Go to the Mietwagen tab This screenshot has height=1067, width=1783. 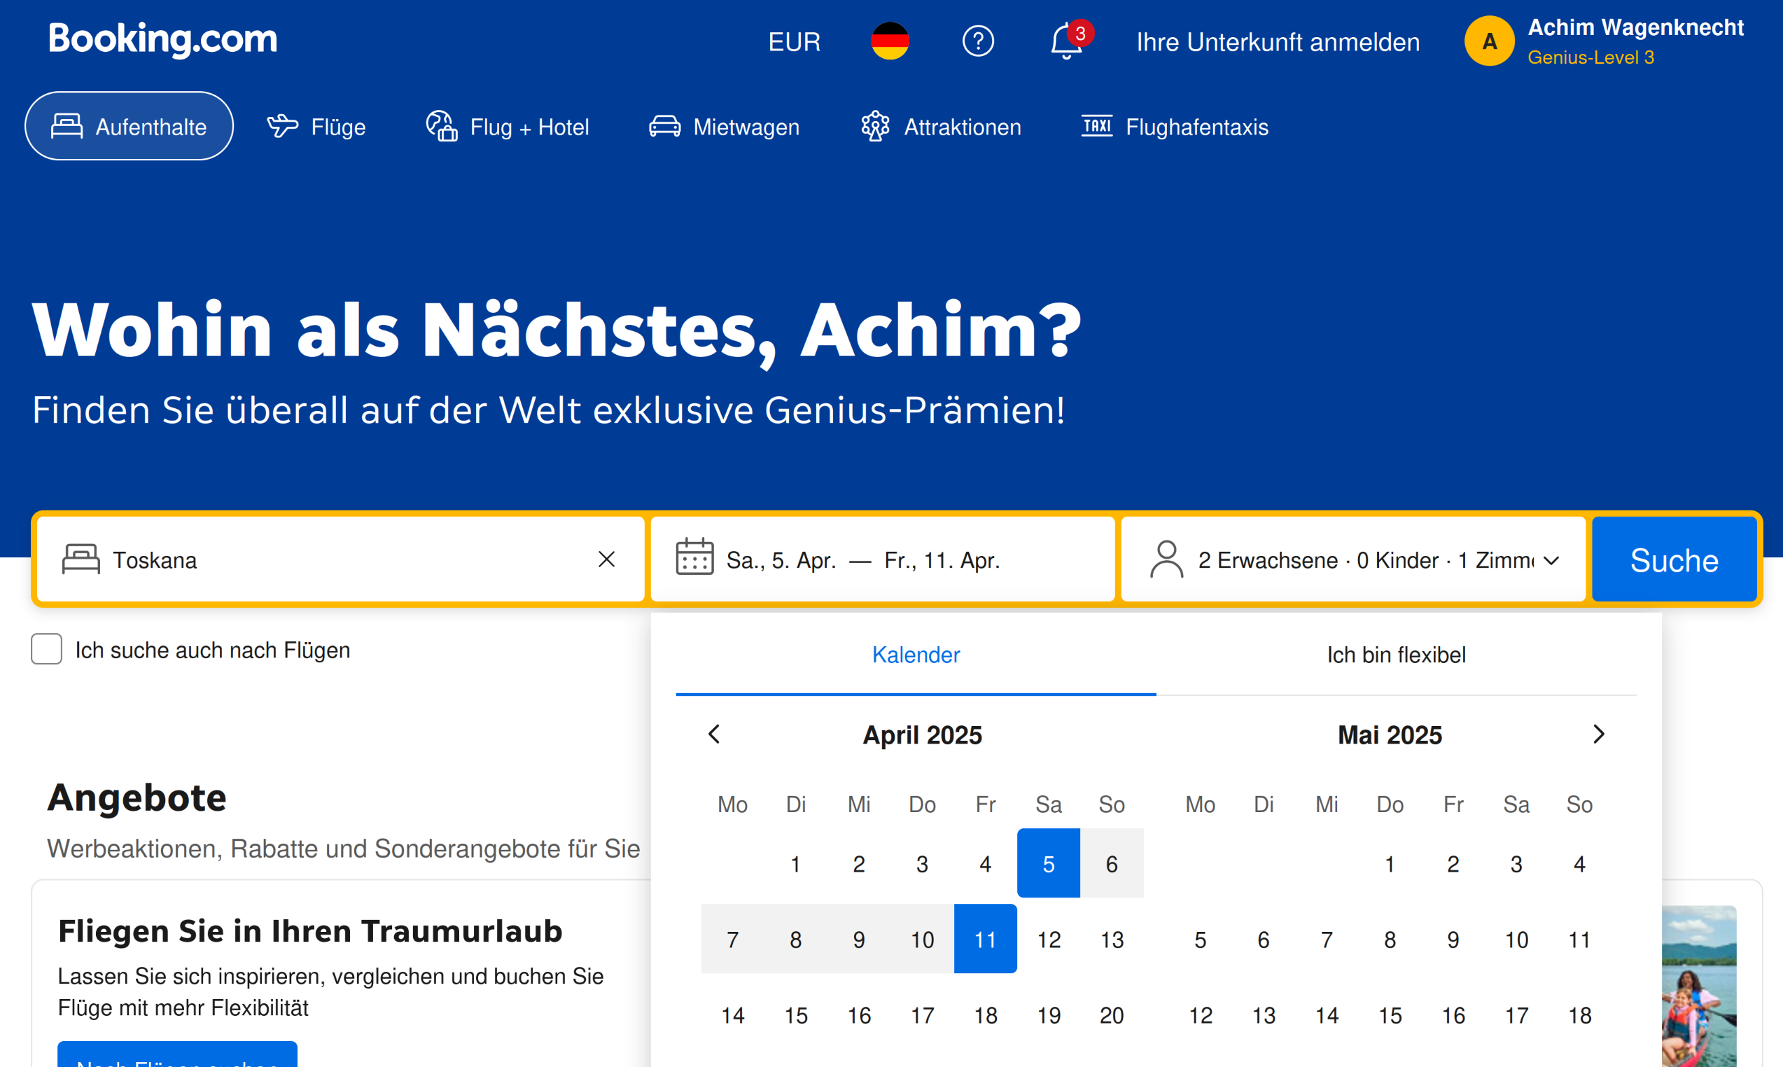coord(724,127)
